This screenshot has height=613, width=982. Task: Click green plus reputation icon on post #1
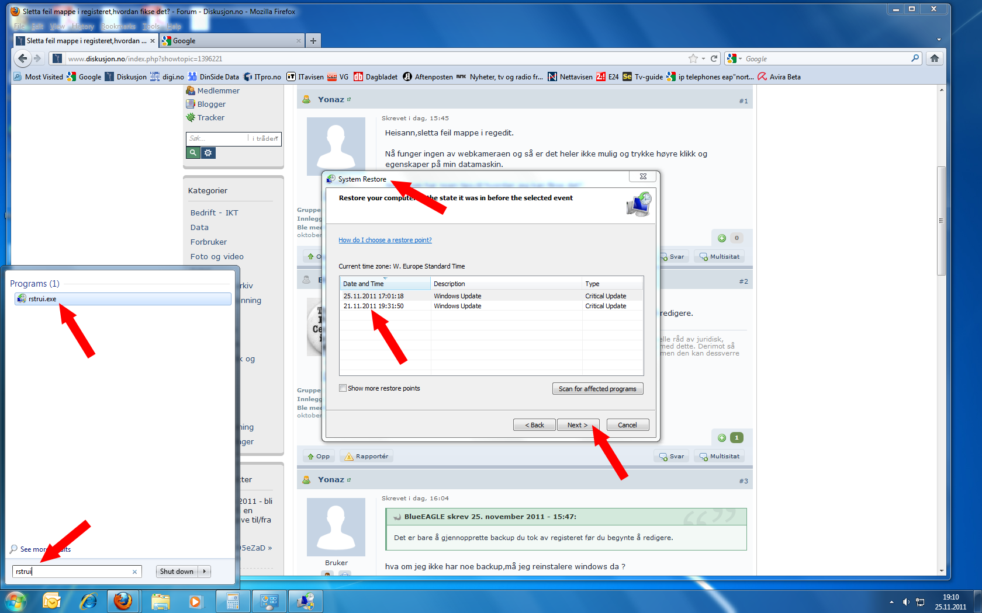point(722,238)
